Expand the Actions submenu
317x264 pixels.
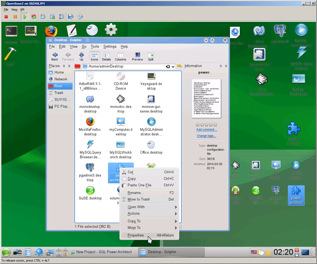[149, 213]
